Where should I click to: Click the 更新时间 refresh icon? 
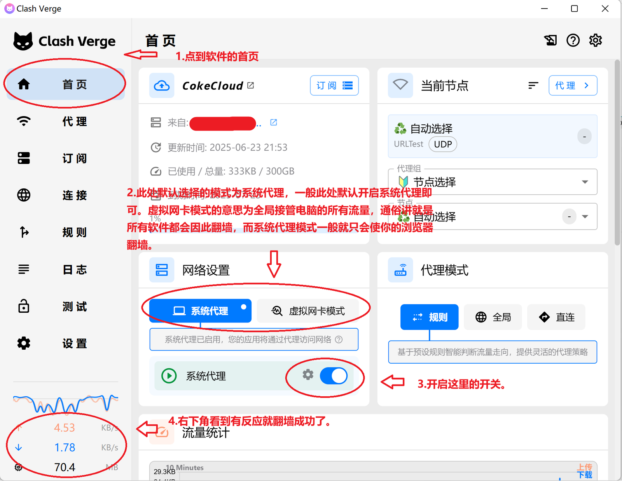pos(156,148)
